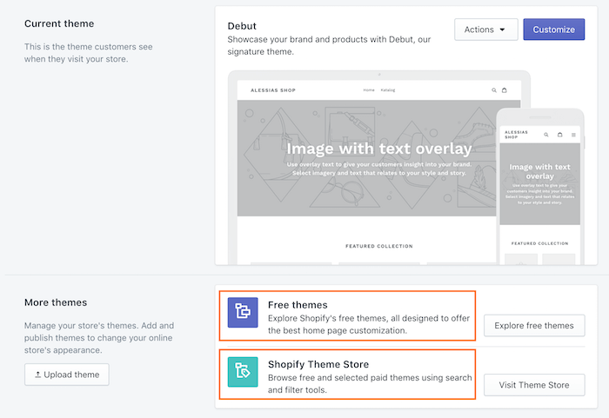
Task: Click FEATURED COLLECTION text in desktop preview
Action: click(x=379, y=246)
